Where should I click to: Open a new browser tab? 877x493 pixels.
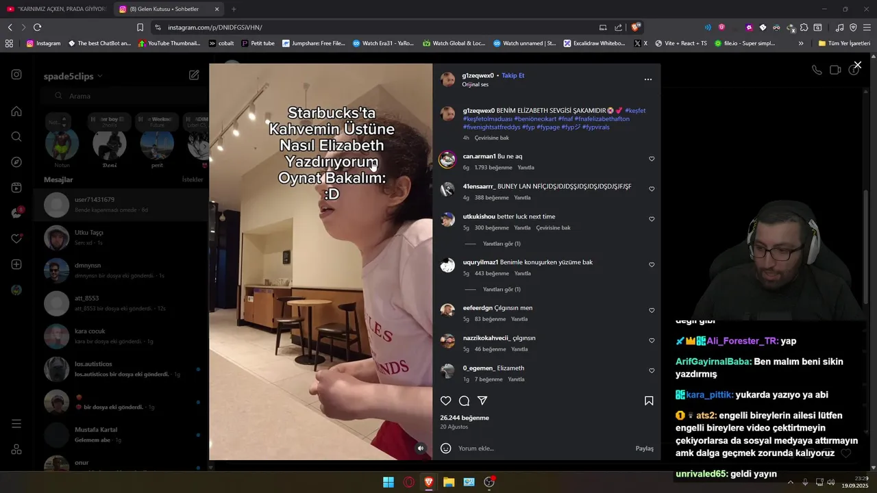click(x=234, y=9)
